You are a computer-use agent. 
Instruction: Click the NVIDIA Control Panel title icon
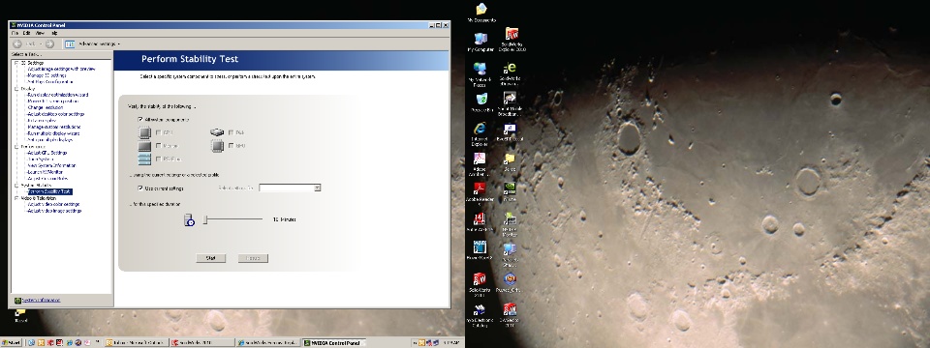13,25
